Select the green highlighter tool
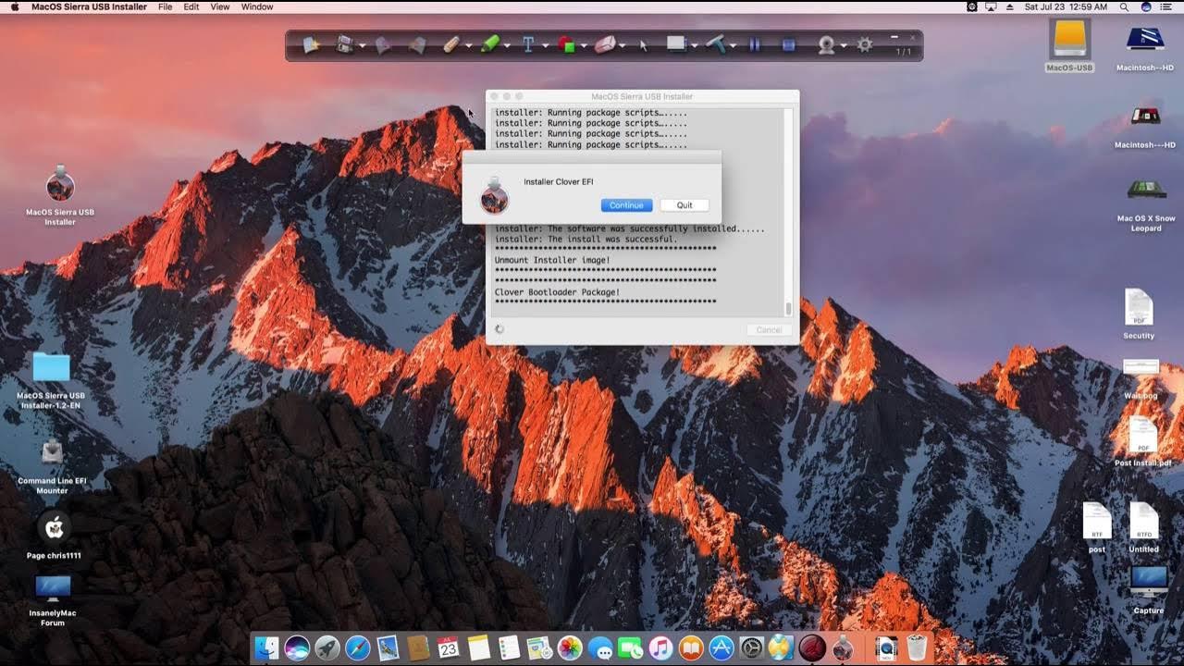Viewport: 1184px width, 666px height. pyautogui.click(x=490, y=44)
